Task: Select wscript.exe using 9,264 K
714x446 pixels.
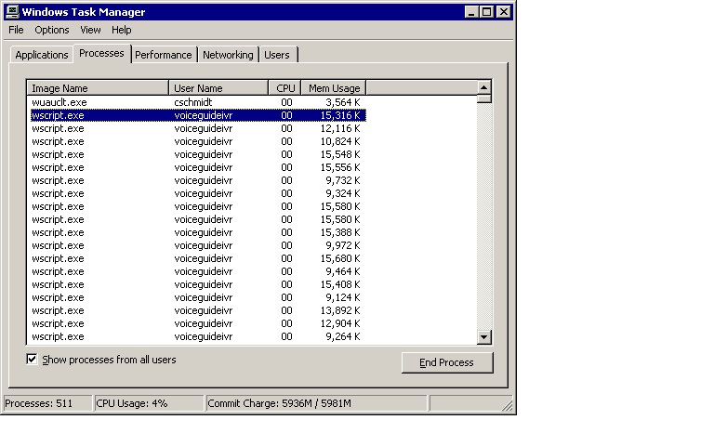Action: (198, 336)
